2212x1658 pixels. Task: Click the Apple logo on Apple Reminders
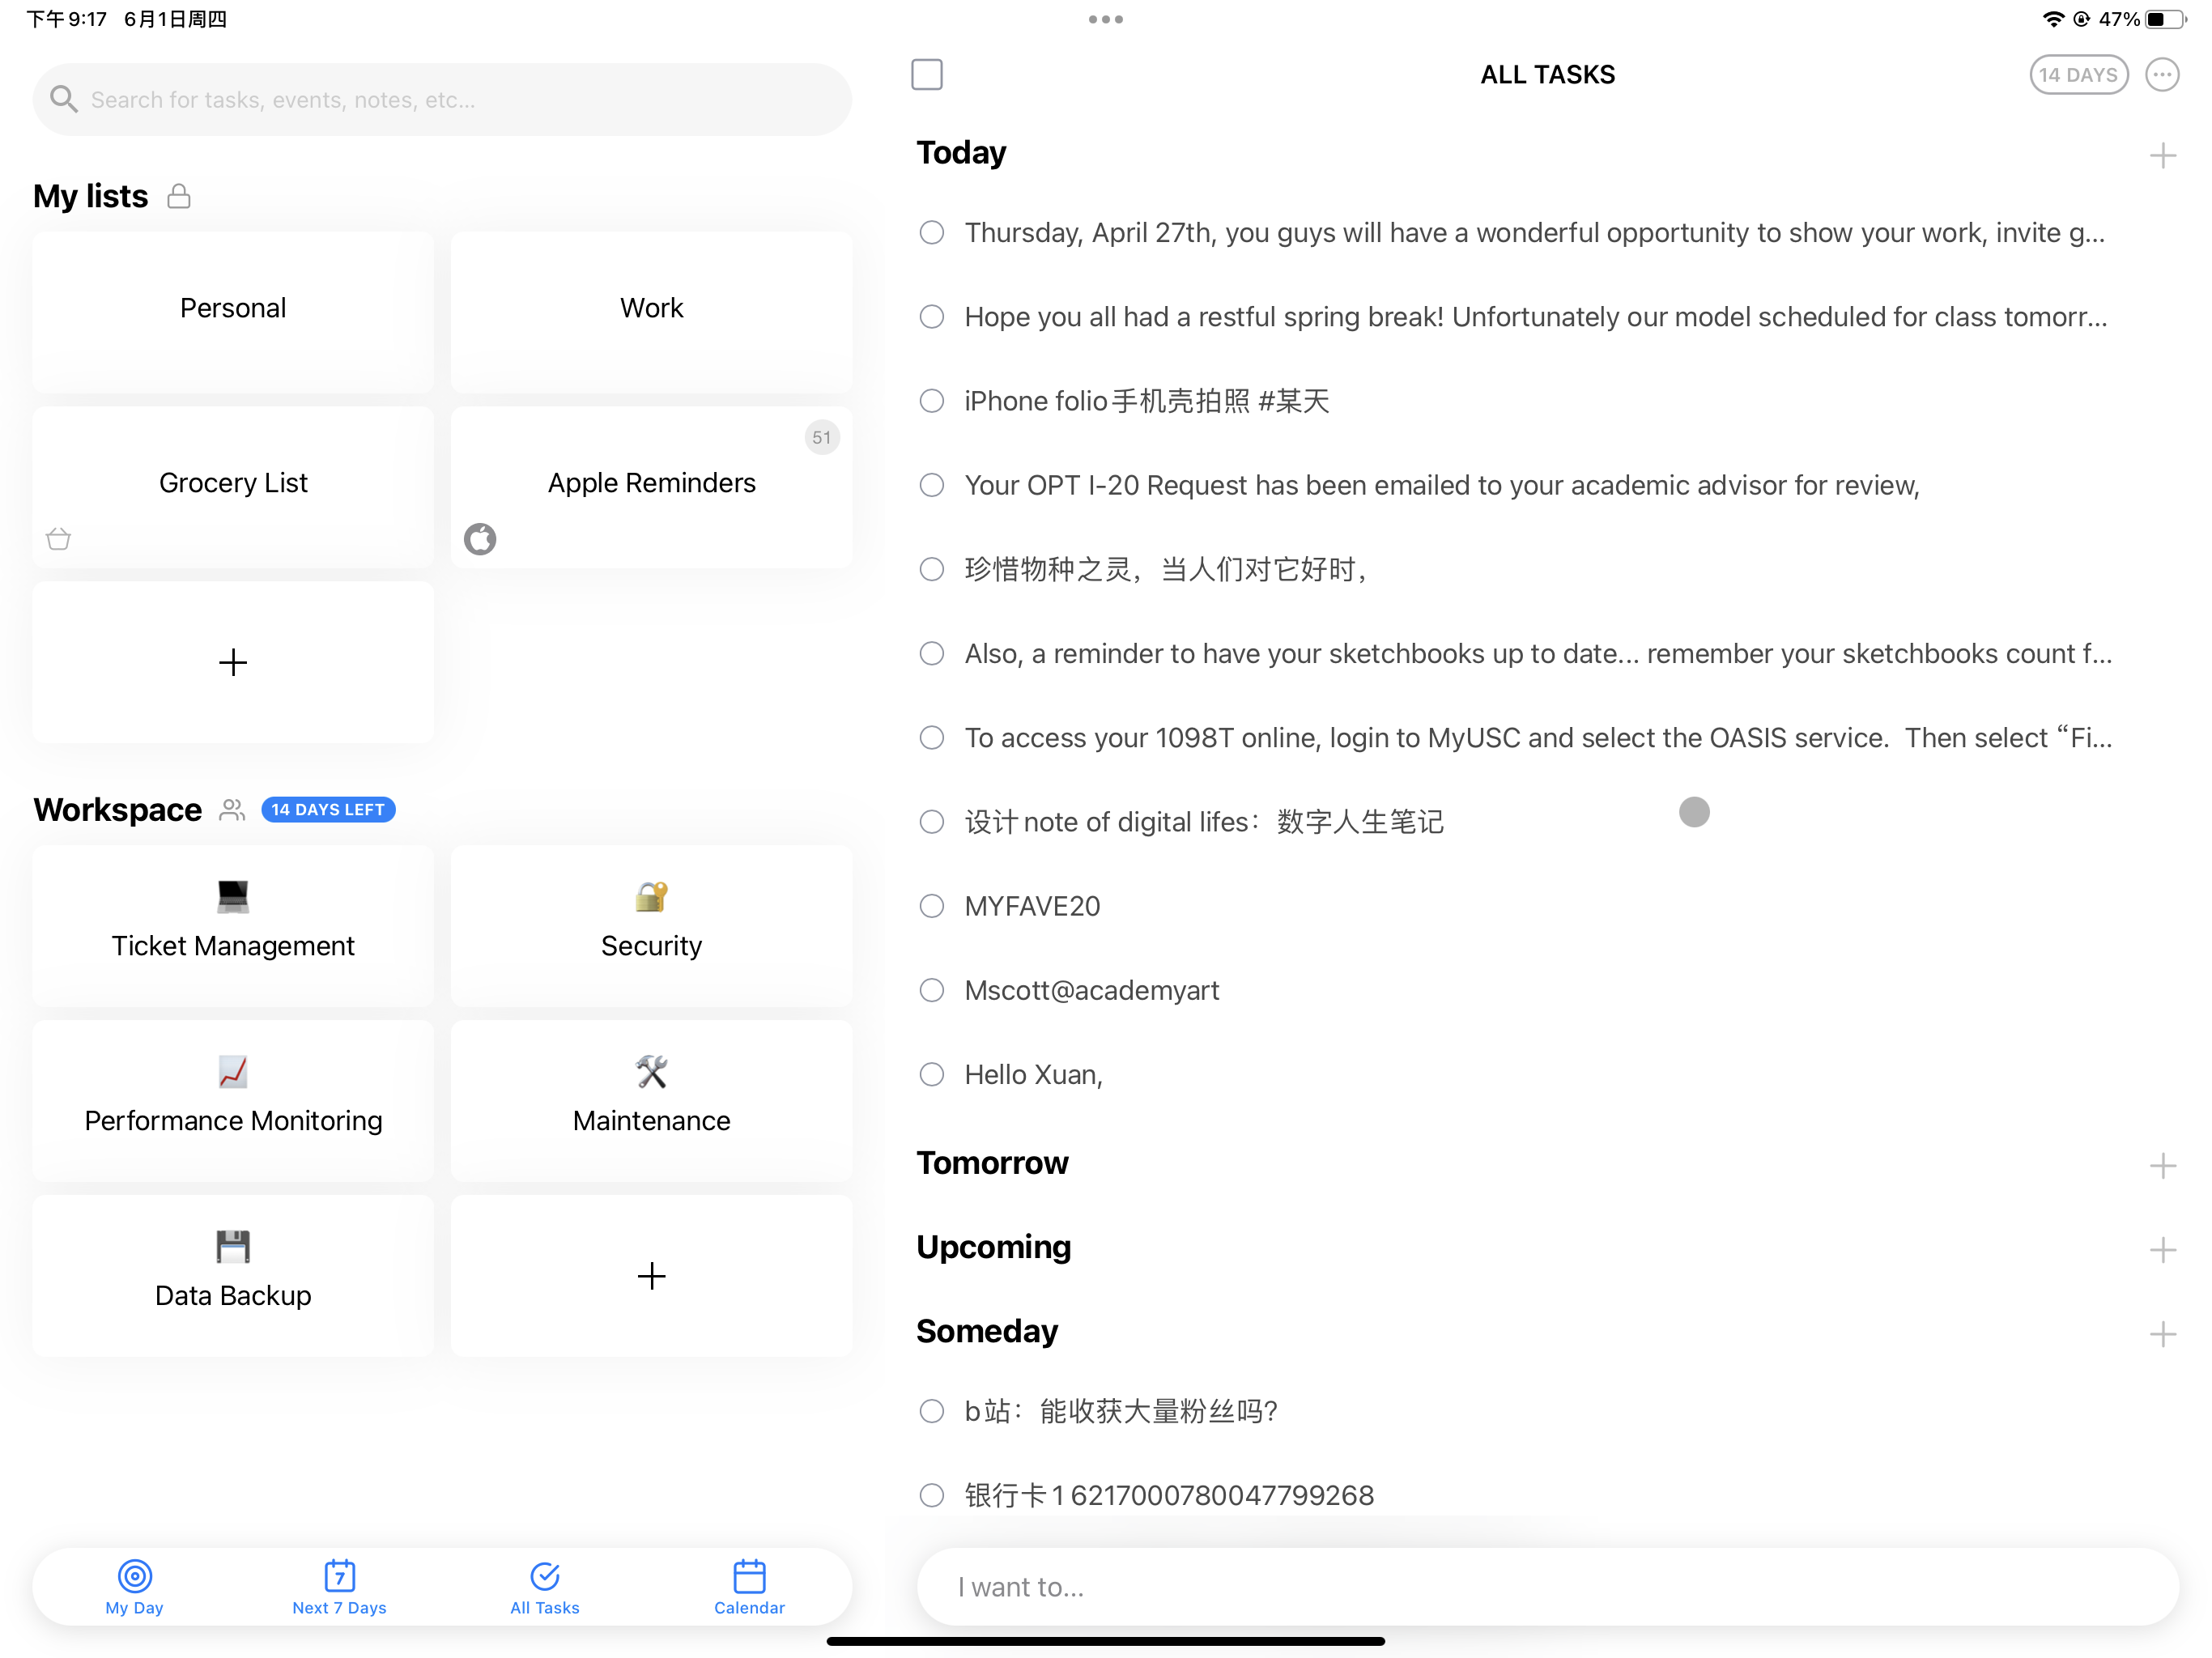[x=480, y=539]
